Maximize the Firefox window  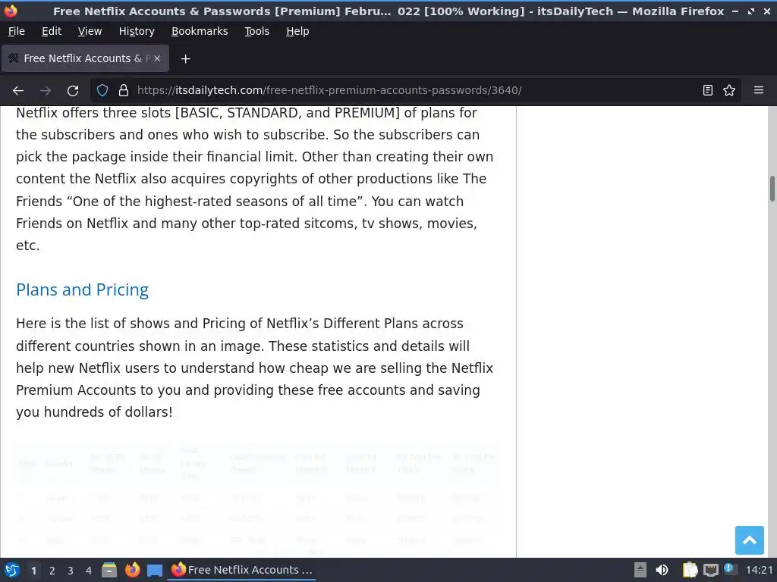(751, 11)
